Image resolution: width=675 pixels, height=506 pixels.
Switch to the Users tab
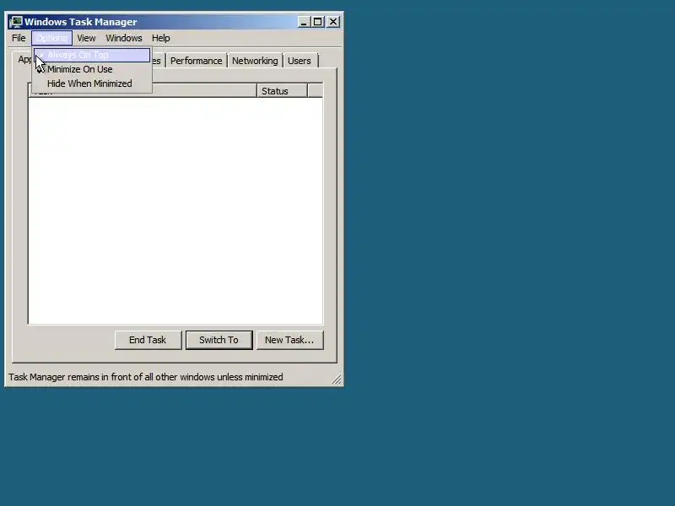(300, 61)
